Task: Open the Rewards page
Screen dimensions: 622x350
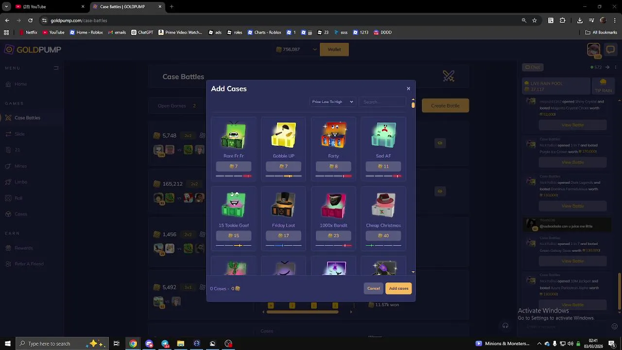Action: click(23, 248)
